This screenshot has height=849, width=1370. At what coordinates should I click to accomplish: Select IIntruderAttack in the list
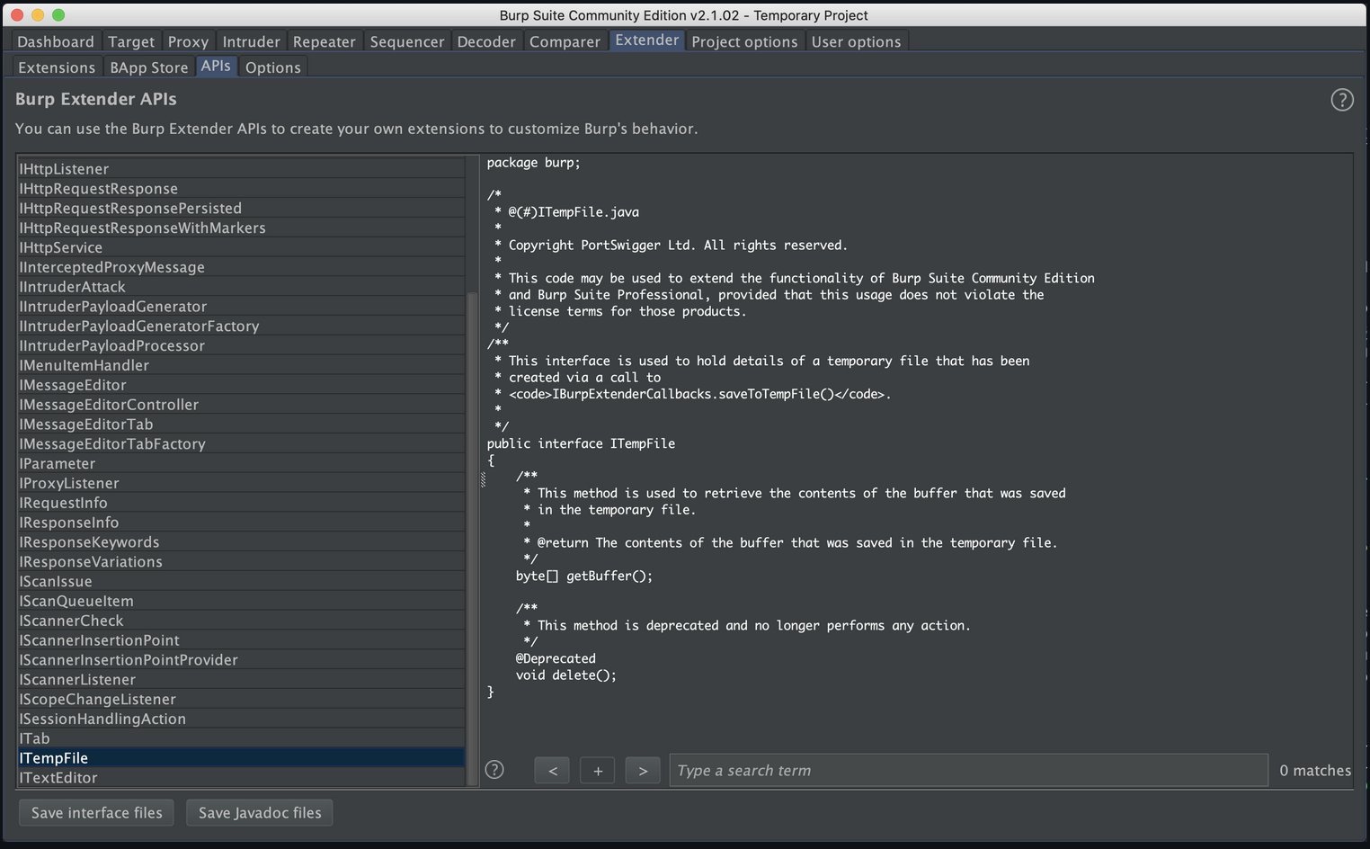click(x=241, y=287)
